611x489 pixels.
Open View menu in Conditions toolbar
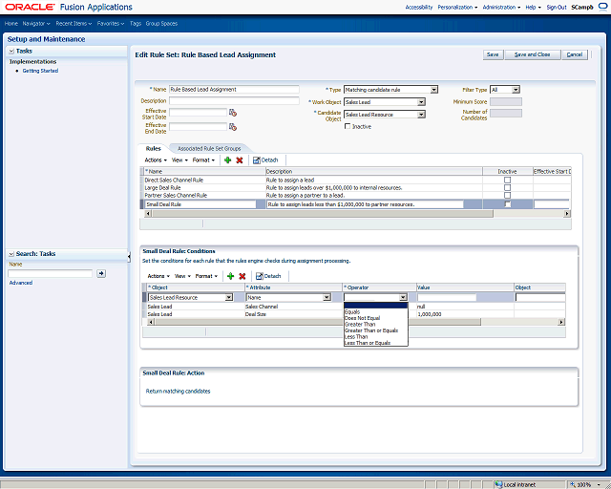[182, 276]
